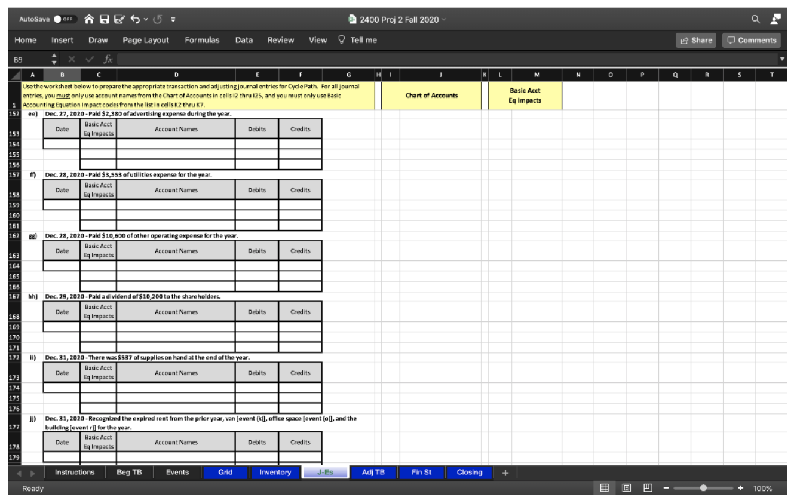Open the Page Layout ribbon tab

pyautogui.click(x=146, y=40)
